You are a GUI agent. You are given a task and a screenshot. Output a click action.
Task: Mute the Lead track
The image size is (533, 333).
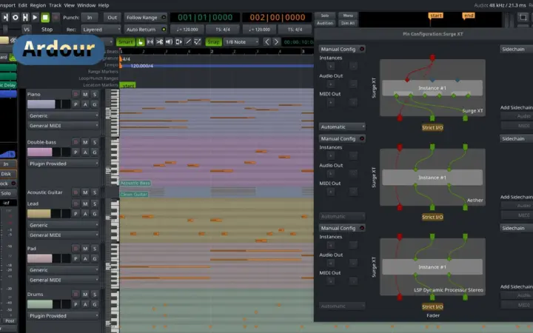coord(85,203)
